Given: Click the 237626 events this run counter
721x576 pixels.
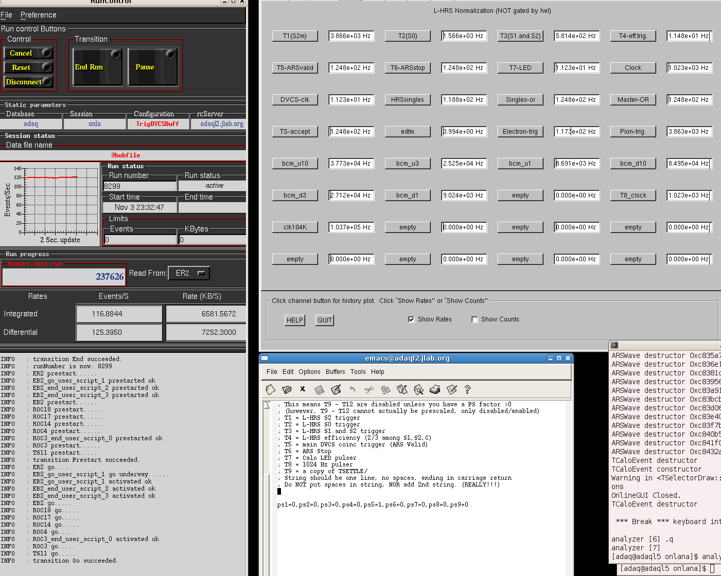Looking at the screenshot, I should coord(63,277).
